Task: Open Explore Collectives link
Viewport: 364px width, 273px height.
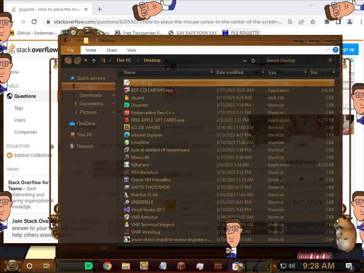Action: tap(33, 155)
